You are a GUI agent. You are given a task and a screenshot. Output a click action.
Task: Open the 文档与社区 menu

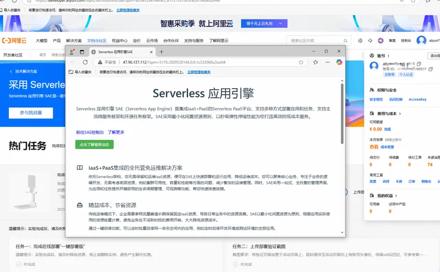pyautogui.click(x=97, y=41)
